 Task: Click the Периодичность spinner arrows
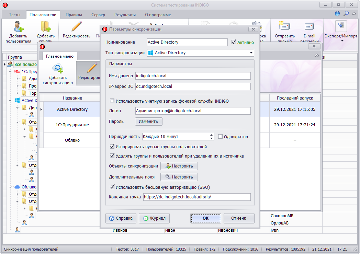tap(211, 137)
